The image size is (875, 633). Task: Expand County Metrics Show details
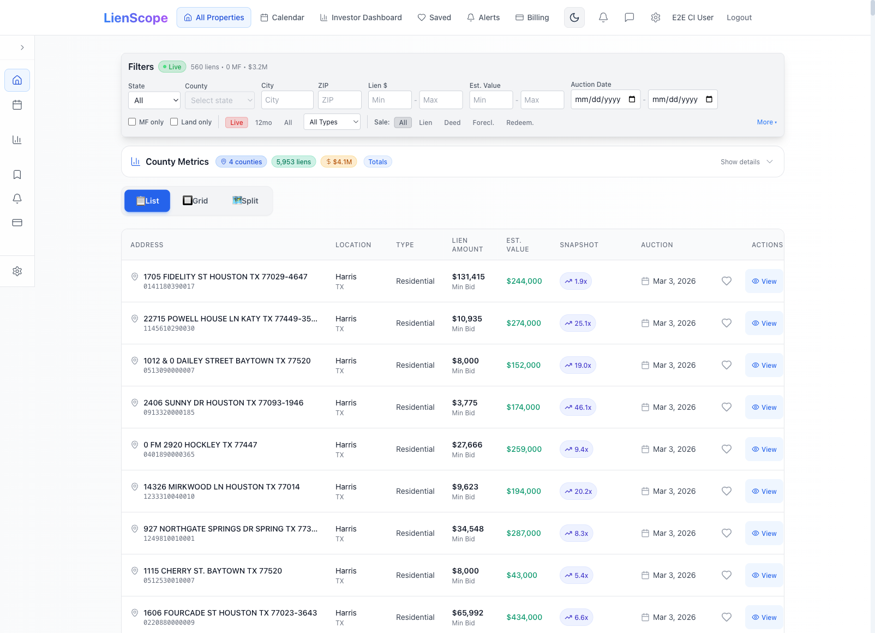click(x=747, y=162)
